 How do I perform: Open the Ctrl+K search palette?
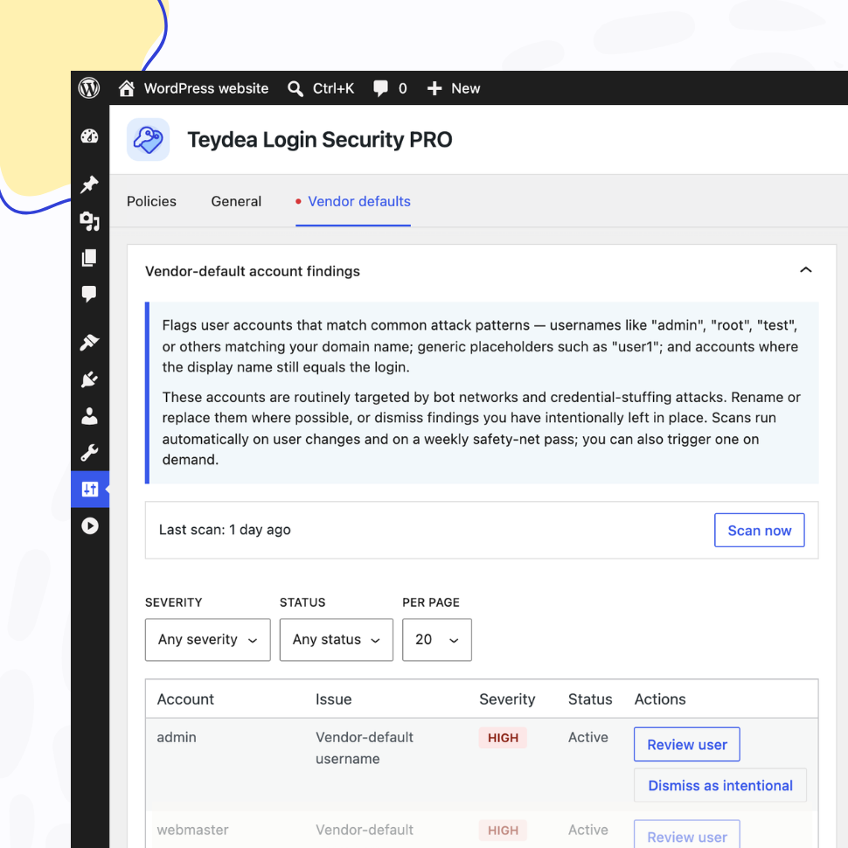tap(321, 88)
